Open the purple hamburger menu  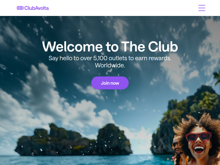pos(202,8)
